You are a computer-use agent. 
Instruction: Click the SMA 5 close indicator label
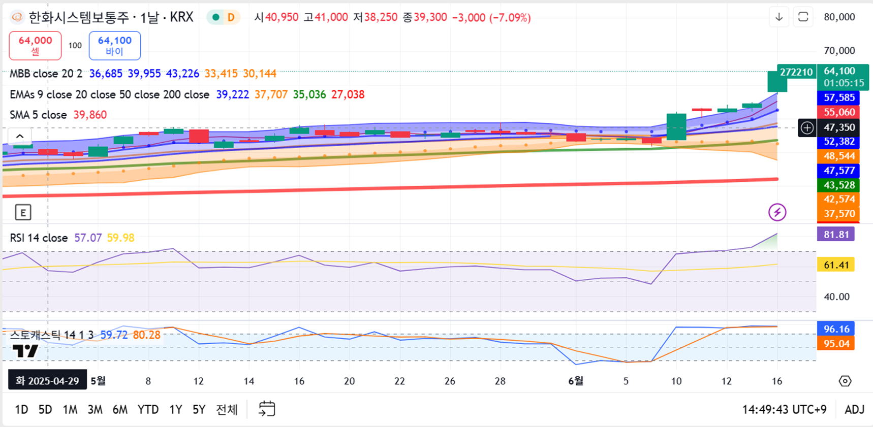(38, 115)
